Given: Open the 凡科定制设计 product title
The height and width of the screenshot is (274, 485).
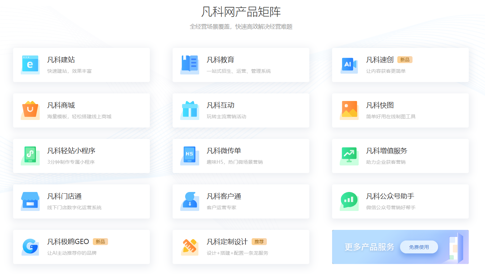Looking at the screenshot, I should click(x=227, y=242).
